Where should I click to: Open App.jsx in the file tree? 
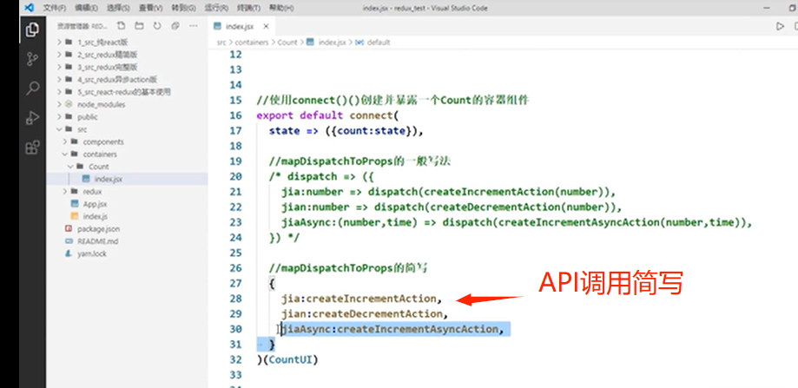(x=96, y=204)
